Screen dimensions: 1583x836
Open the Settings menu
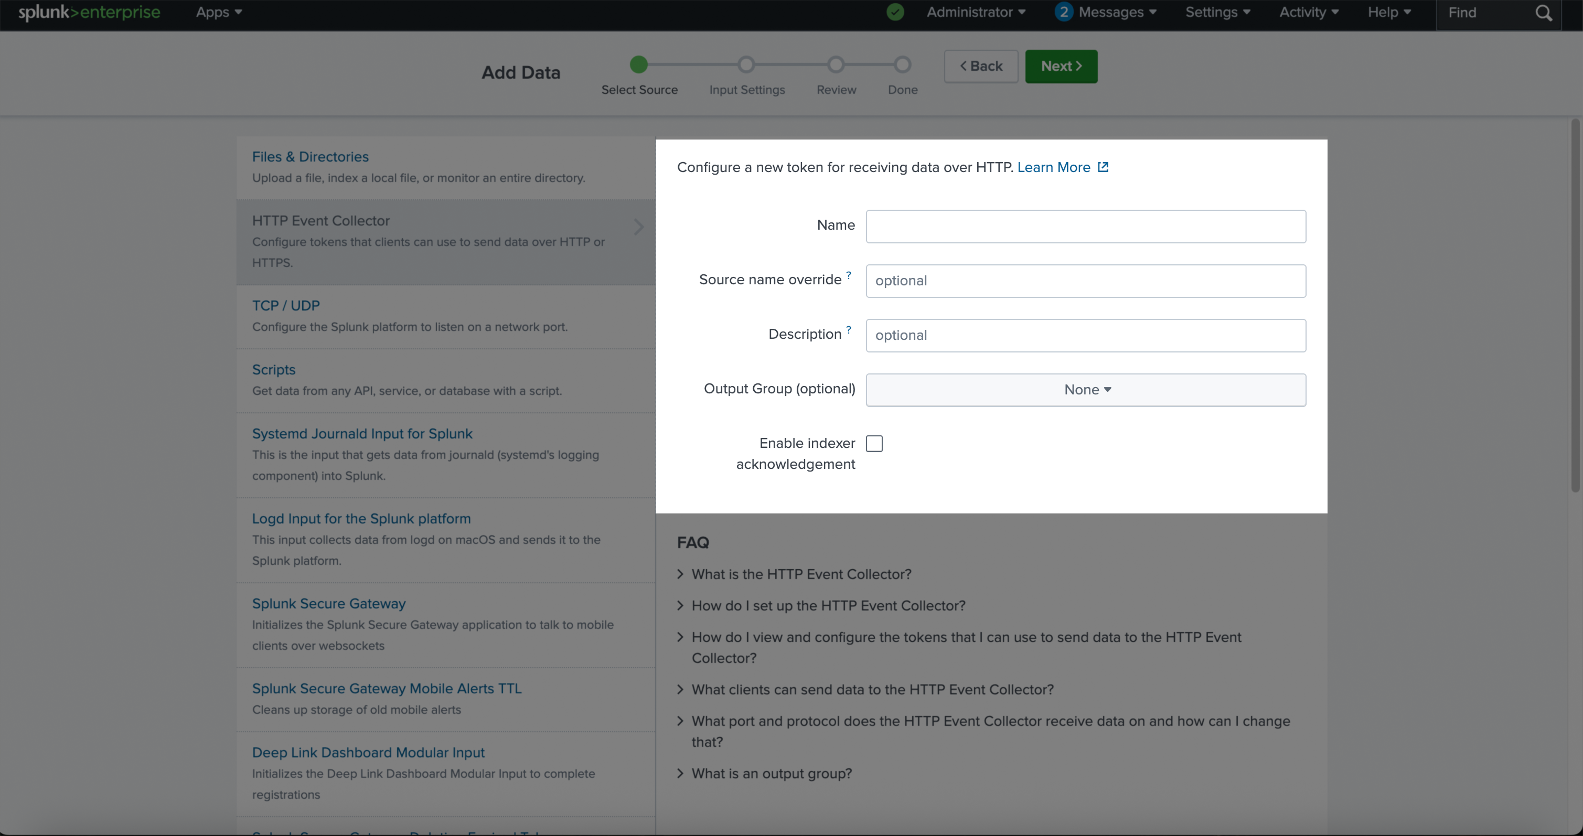[1217, 12]
